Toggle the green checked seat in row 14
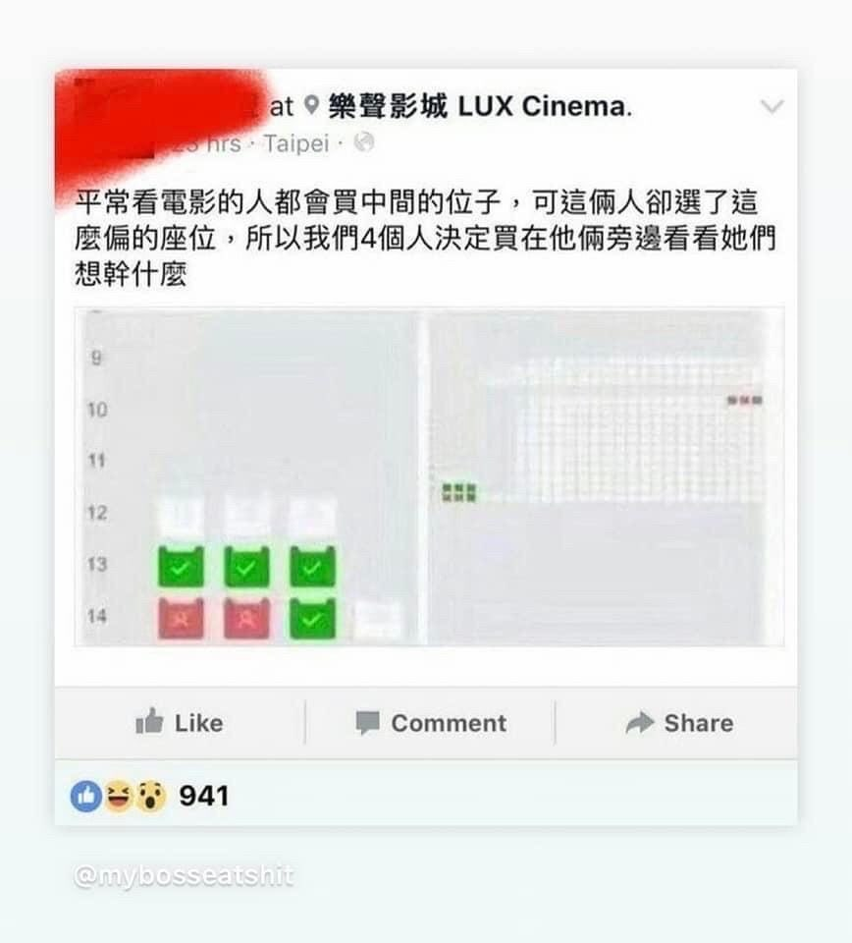The width and height of the screenshot is (852, 943). 312,618
